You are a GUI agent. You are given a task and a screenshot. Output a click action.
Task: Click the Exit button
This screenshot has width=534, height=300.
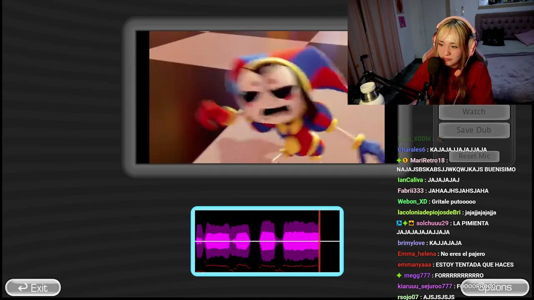point(33,288)
